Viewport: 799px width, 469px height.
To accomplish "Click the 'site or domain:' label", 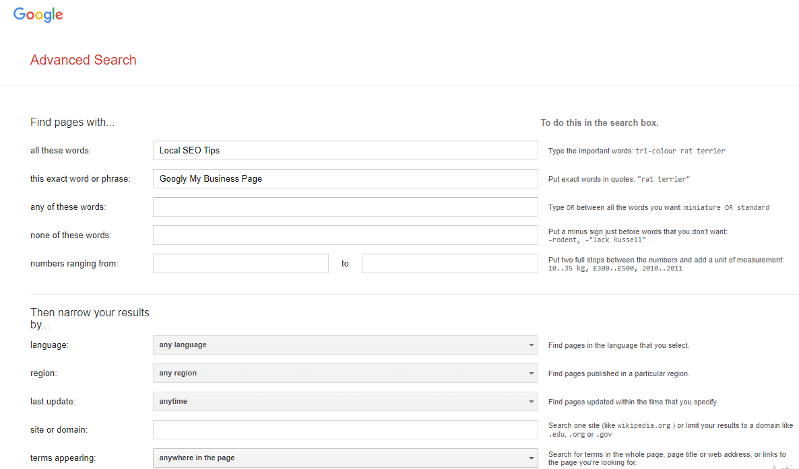I will pyautogui.click(x=59, y=430).
